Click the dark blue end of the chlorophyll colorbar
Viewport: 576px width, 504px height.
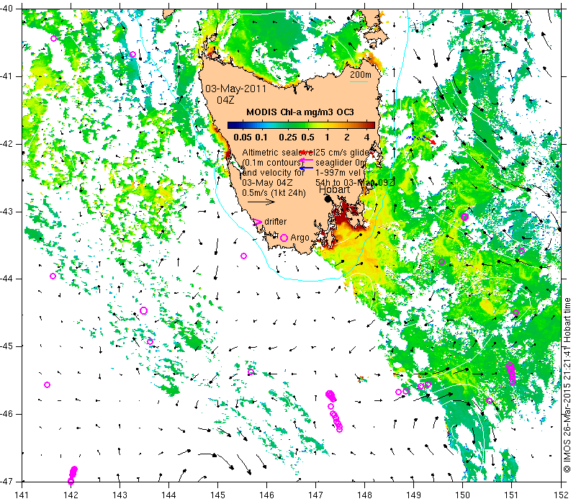click(x=230, y=125)
